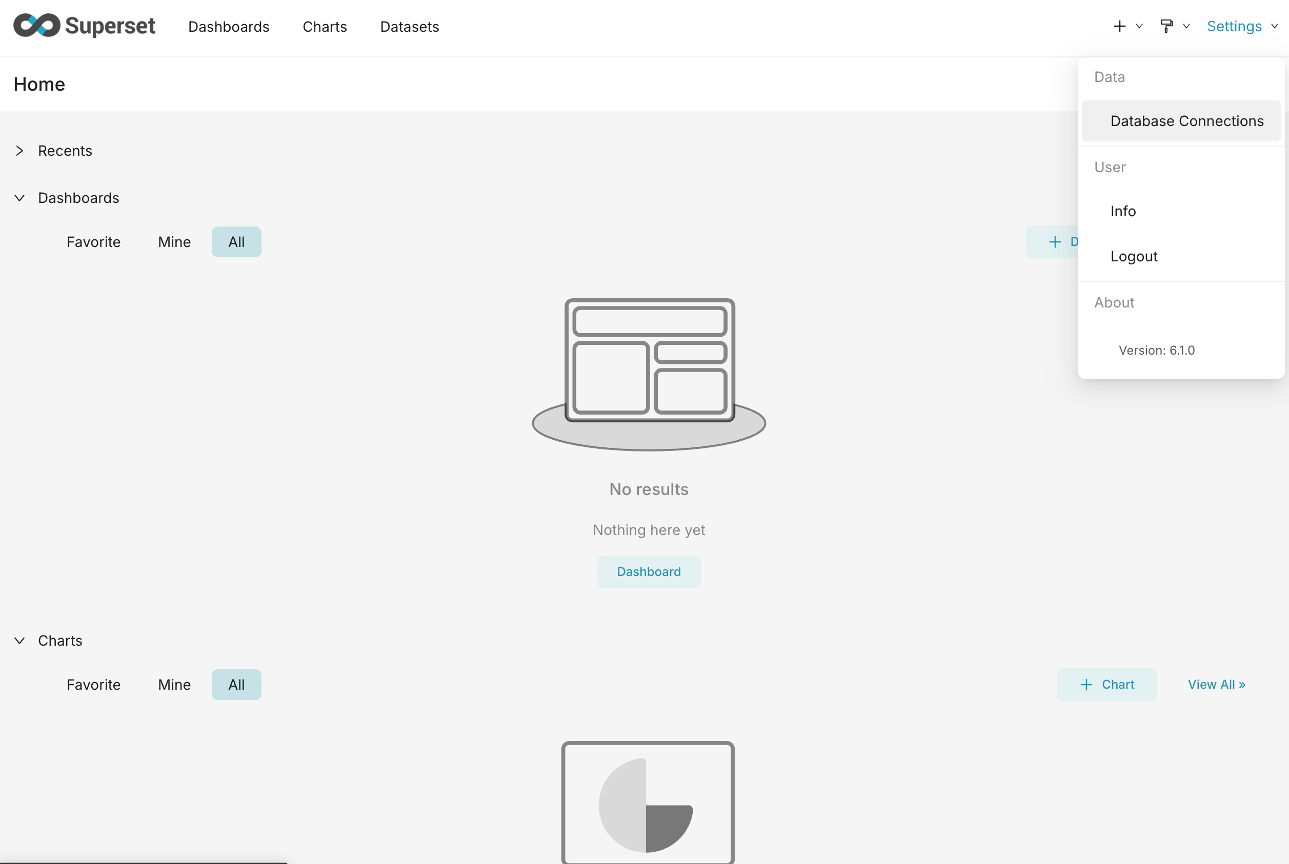Select Database Connections menu item

click(x=1180, y=120)
